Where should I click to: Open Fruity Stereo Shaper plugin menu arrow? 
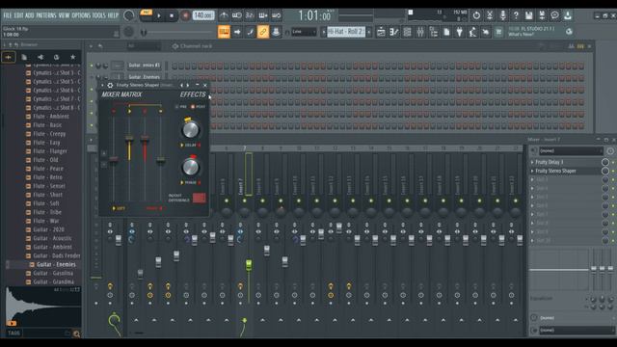[x=103, y=85]
